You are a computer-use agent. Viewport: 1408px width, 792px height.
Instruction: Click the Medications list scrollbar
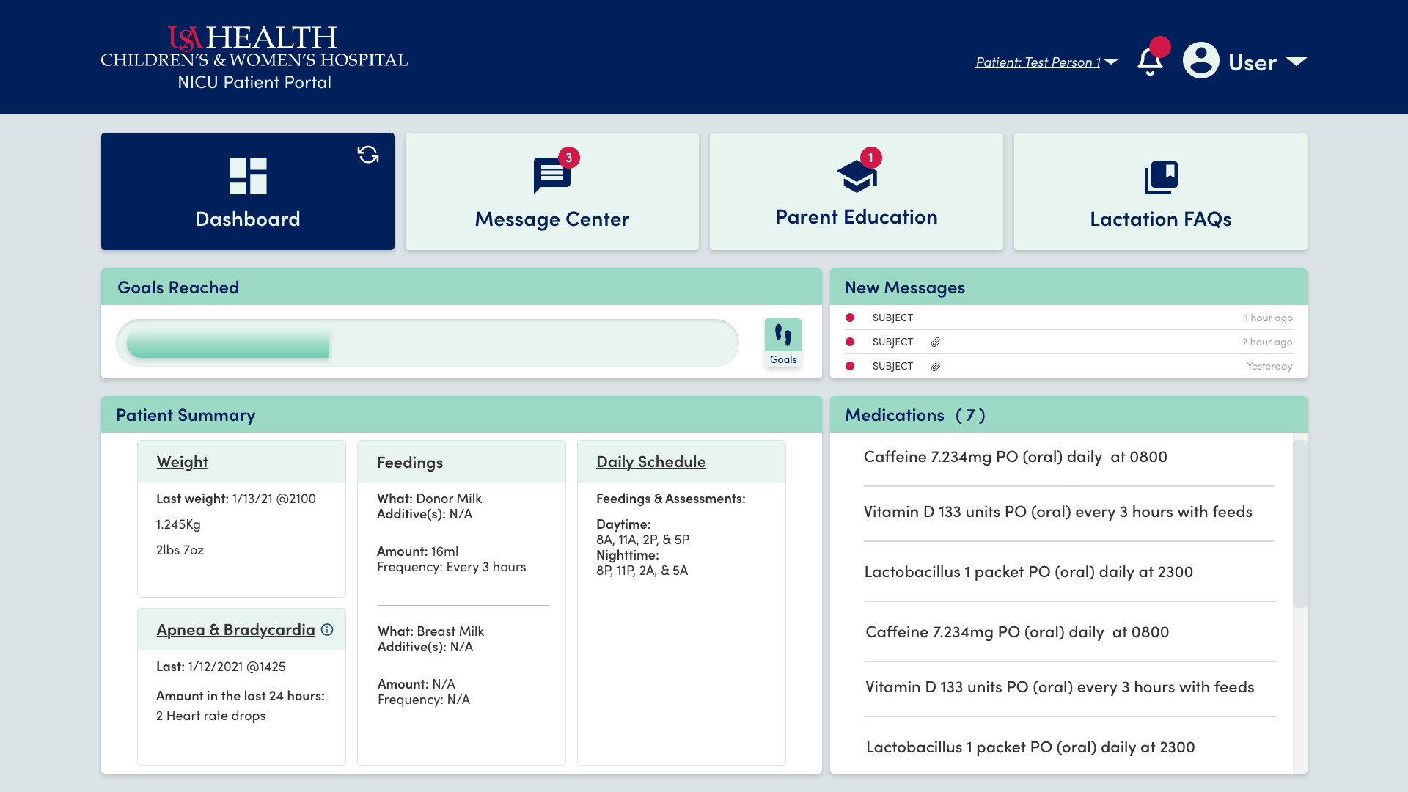pos(1299,524)
